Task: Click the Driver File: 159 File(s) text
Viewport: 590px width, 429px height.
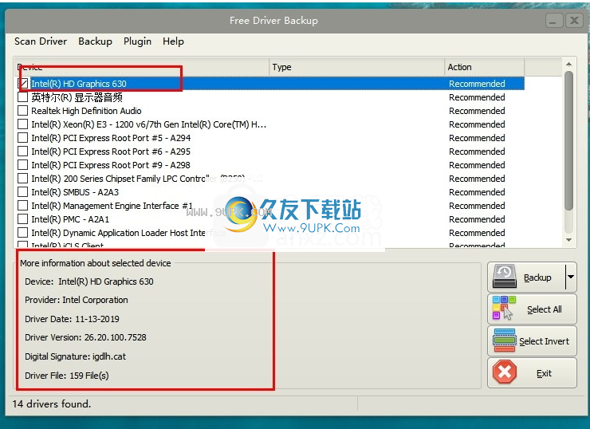Action: tap(67, 376)
